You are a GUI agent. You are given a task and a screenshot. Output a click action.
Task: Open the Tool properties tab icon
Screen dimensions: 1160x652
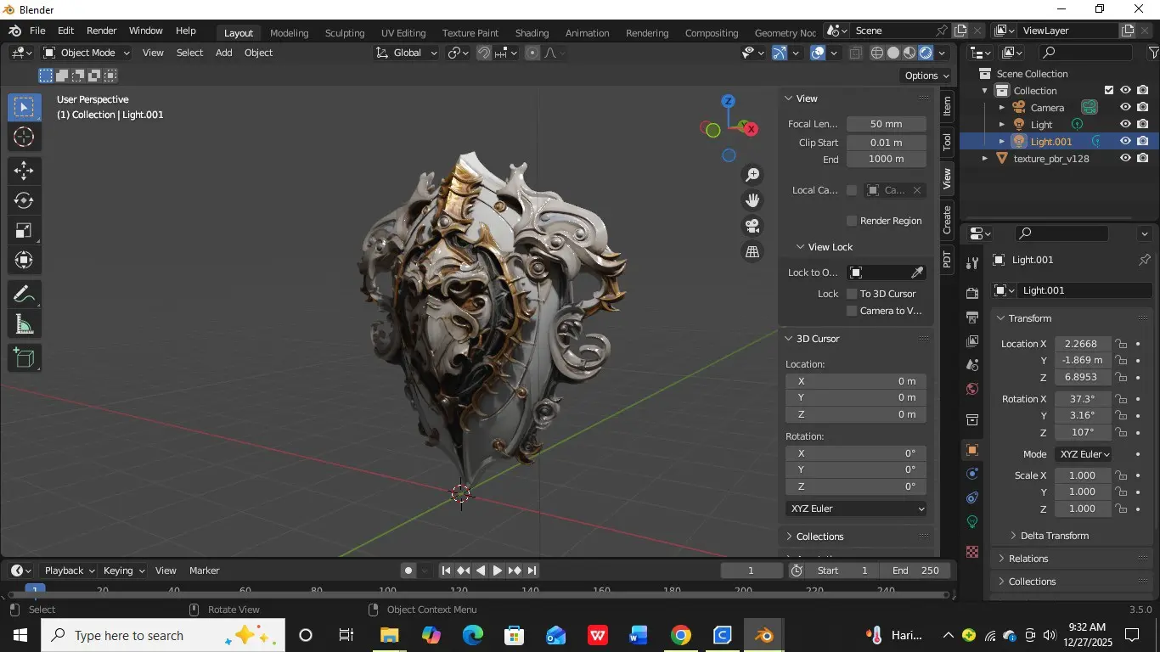pos(972,262)
